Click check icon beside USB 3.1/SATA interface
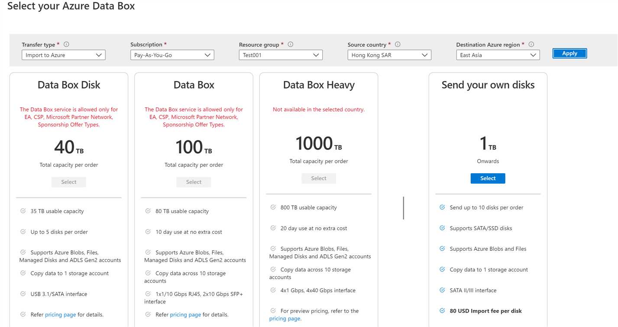This screenshot has height=327, width=618. [23, 294]
